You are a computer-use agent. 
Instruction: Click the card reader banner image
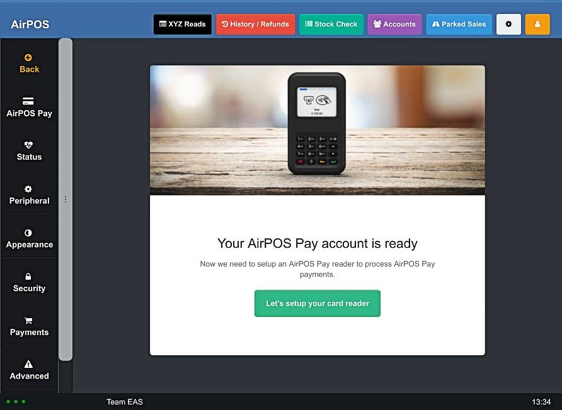coord(317,130)
